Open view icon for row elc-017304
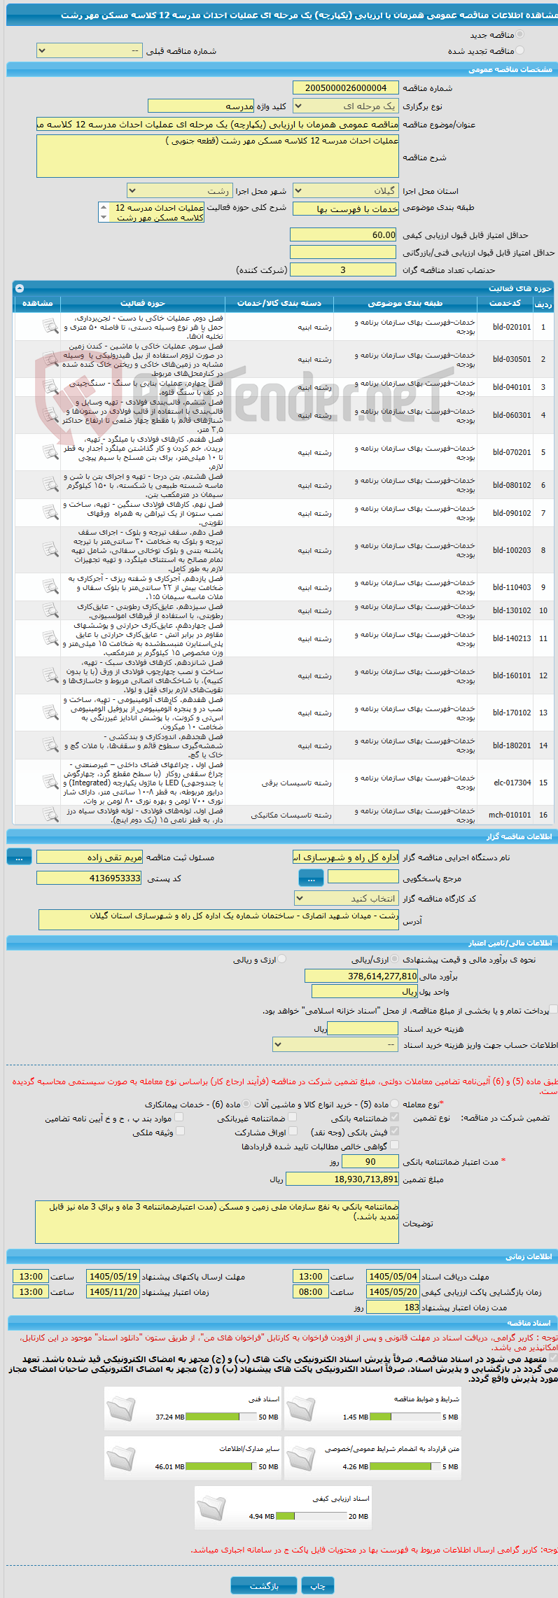Viewport: 558px width, 1598px height. (50, 783)
